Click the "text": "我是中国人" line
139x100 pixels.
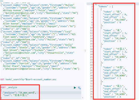pyautogui.click(x=16, y=95)
